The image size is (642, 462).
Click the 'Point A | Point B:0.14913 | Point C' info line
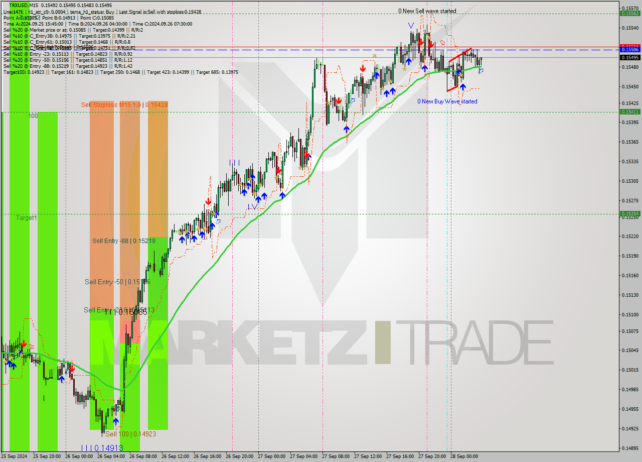(x=58, y=18)
